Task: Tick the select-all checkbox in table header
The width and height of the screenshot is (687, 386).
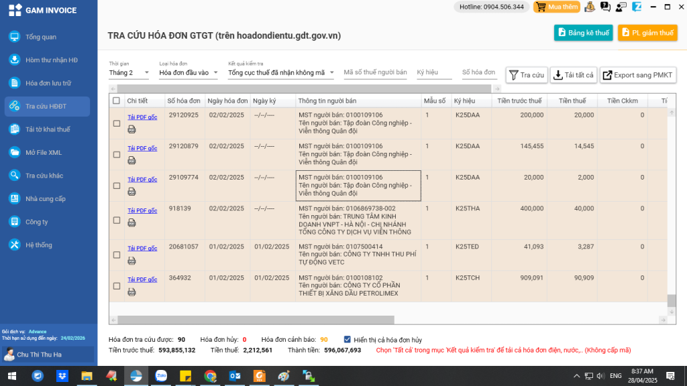Action: pyautogui.click(x=116, y=101)
